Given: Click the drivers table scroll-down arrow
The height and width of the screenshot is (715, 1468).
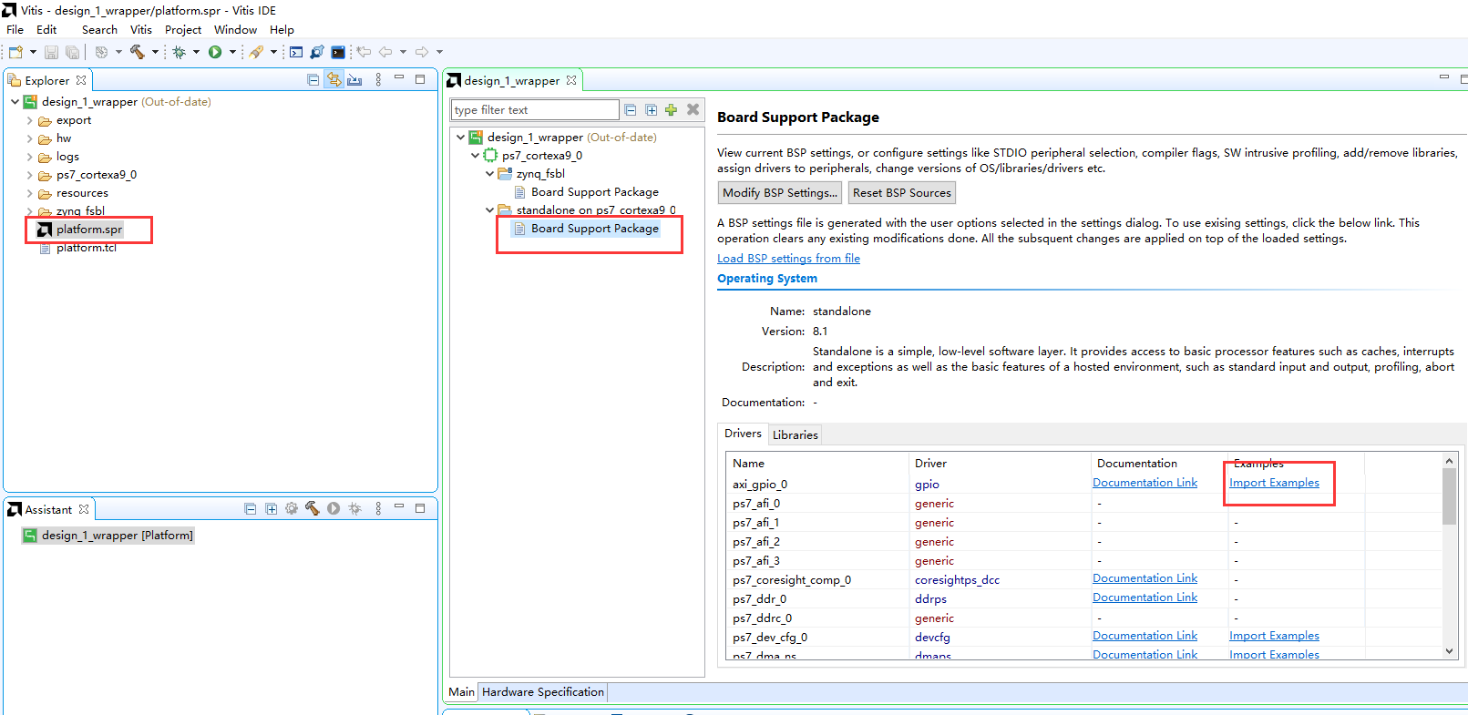Looking at the screenshot, I should click(x=1450, y=651).
